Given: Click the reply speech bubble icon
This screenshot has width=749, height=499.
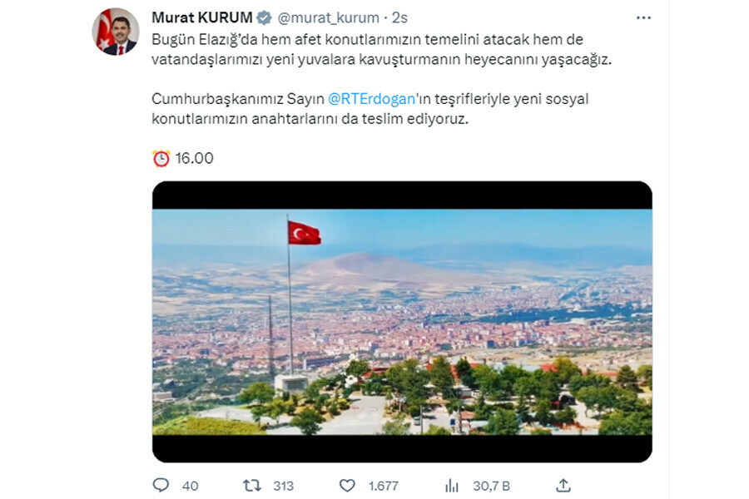Looking at the screenshot, I should (161, 486).
